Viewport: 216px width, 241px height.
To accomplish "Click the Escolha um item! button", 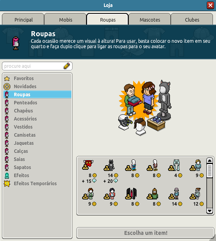I will (x=145, y=233).
